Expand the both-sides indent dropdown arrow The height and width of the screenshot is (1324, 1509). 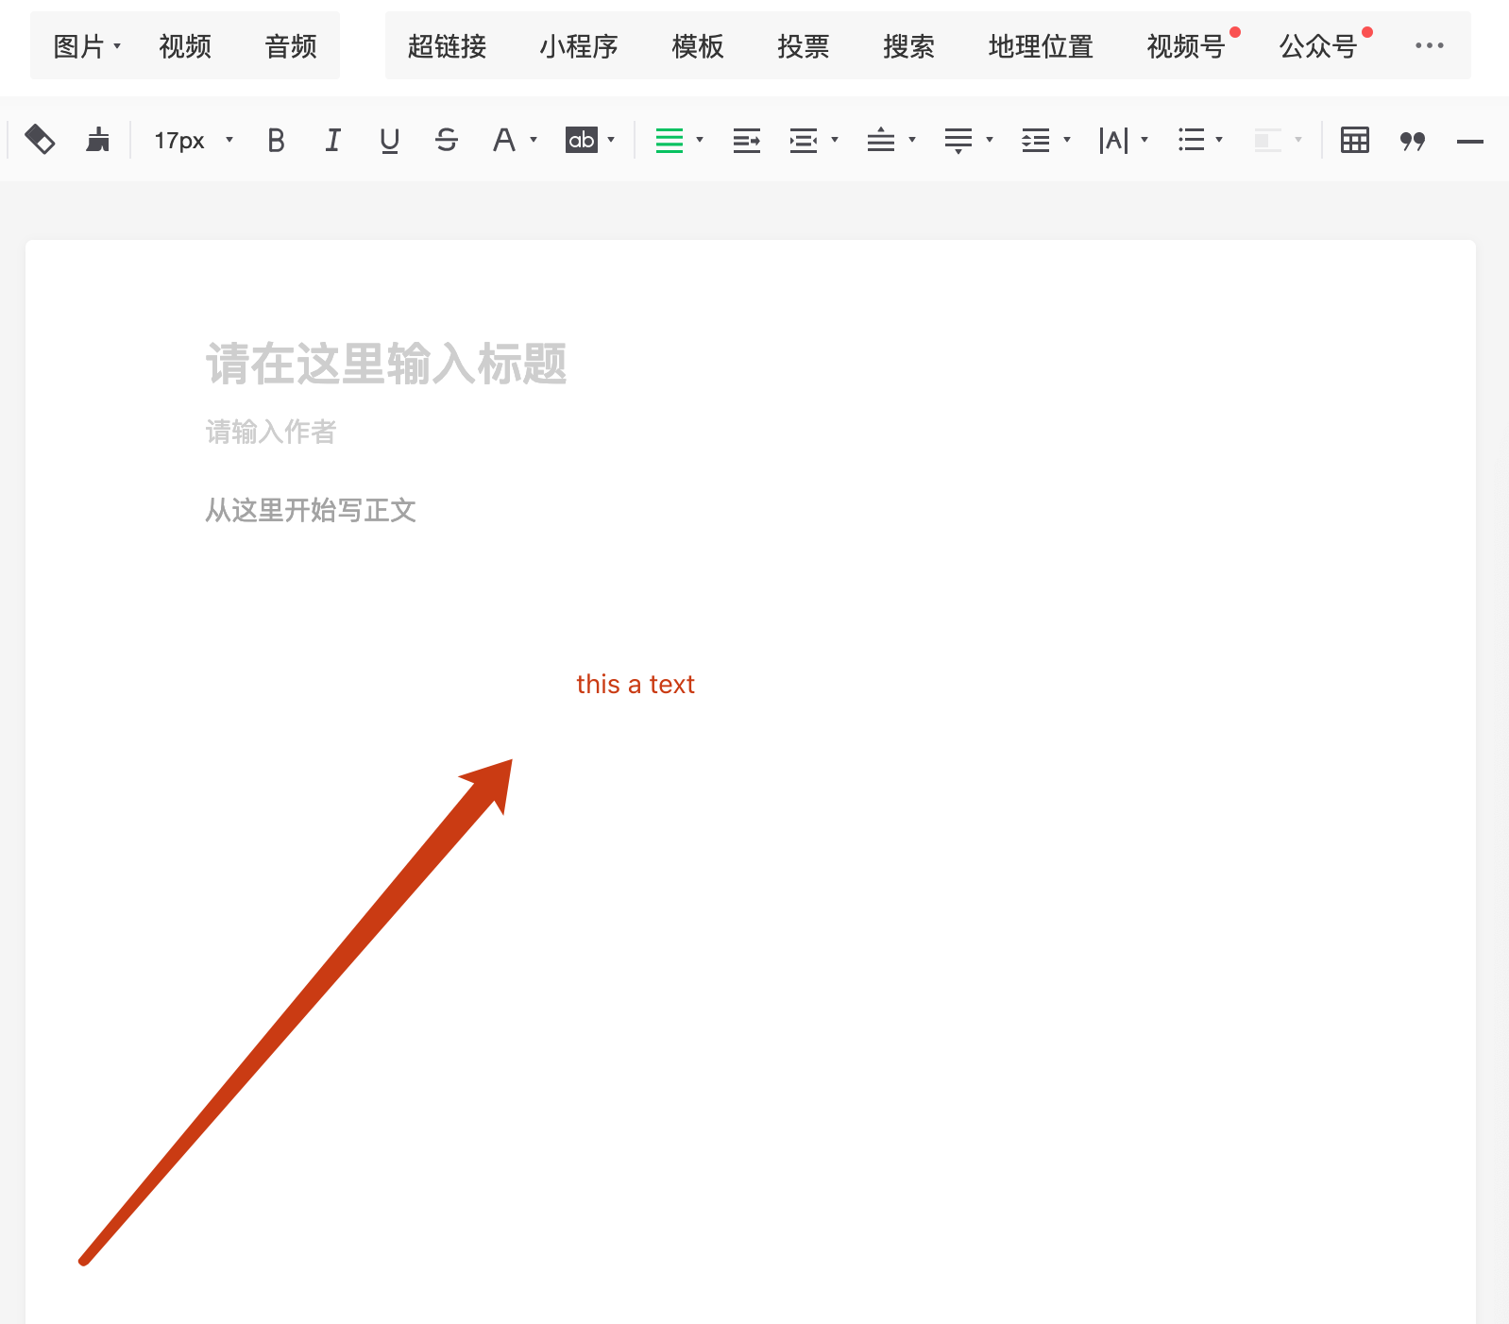pyautogui.click(x=835, y=140)
